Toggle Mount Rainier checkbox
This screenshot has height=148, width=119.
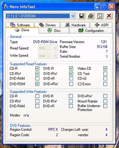point(105,101)
